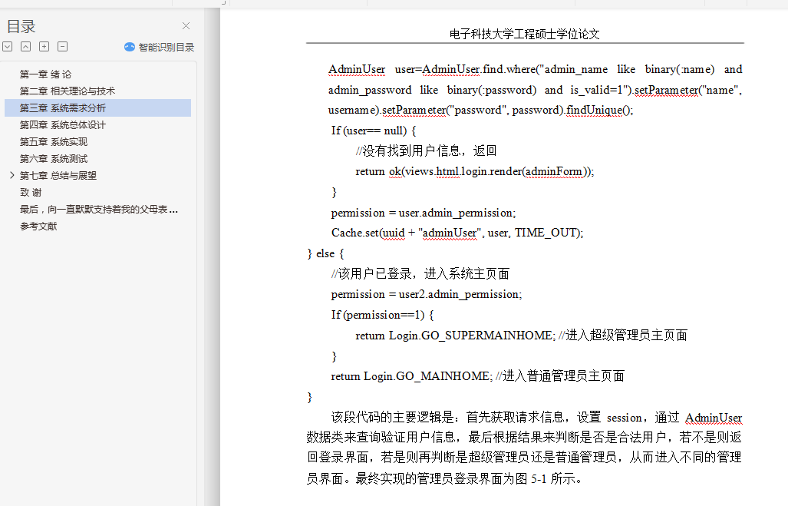The width and height of the screenshot is (788, 506).
Task: Click the line 'permission = user2.admin_permission;'
Action: click(x=426, y=294)
